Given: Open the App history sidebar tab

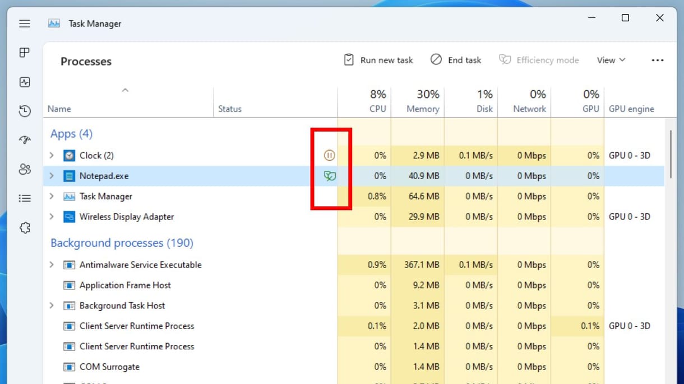Looking at the screenshot, I should coord(24,111).
